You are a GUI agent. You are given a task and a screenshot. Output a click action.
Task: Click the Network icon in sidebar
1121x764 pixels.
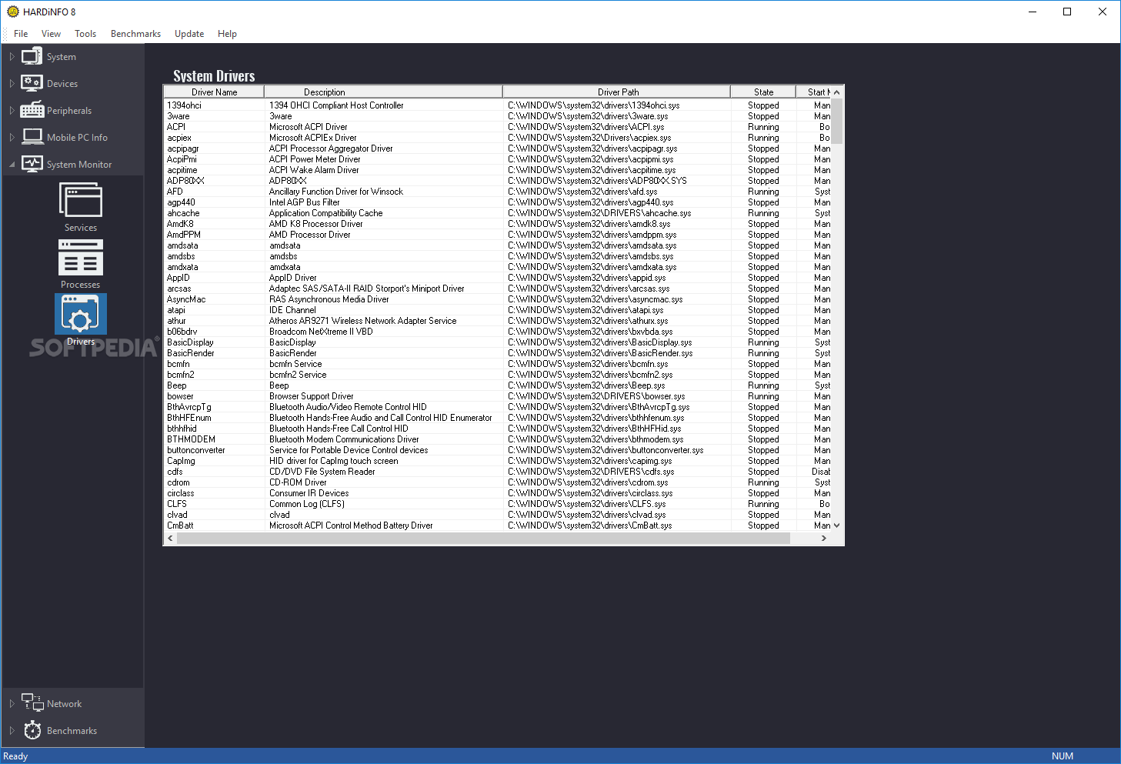tap(32, 702)
